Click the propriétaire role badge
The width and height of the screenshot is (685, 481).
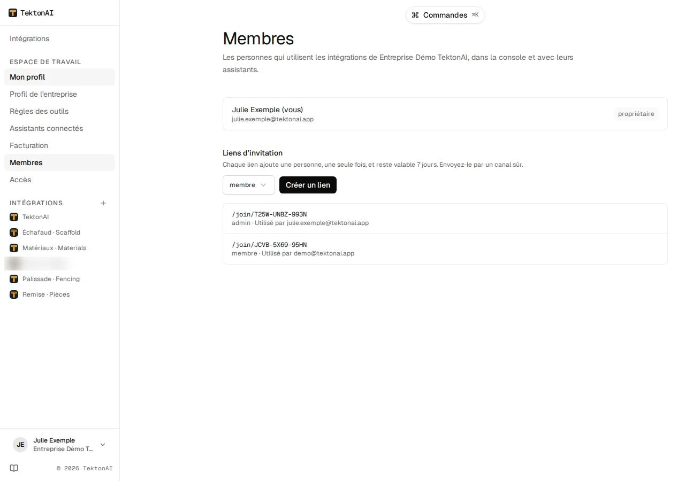pyautogui.click(x=636, y=114)
